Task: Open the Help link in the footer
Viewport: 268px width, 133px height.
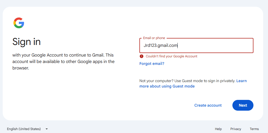Action: click(218, 129)
